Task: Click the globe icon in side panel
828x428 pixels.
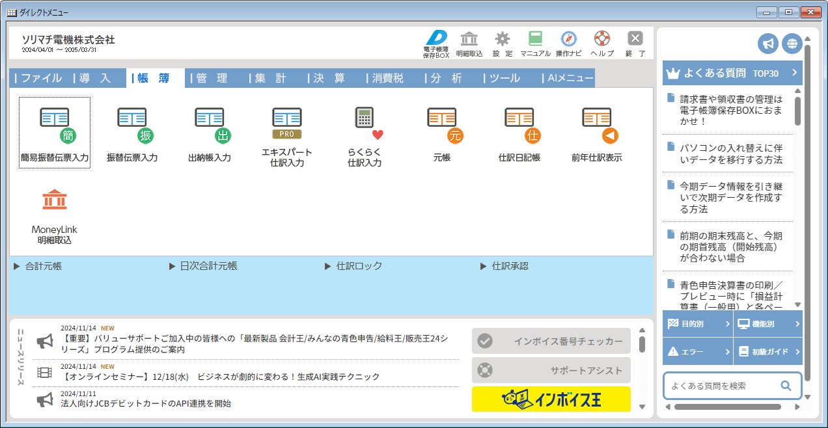Action: 792,44
